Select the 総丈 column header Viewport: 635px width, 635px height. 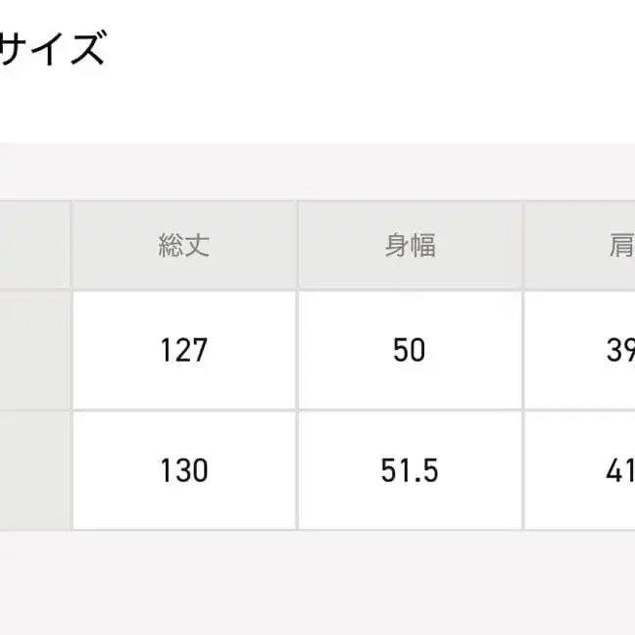coord(184,246)
